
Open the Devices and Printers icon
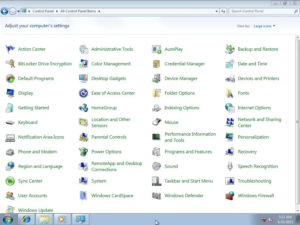coord(230,79)
